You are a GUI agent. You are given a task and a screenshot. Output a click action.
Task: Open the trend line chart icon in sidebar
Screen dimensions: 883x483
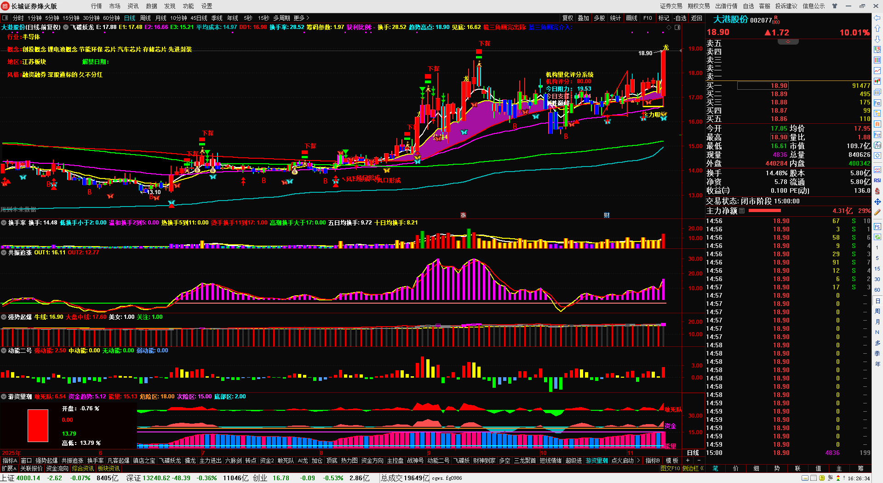pyautogui.click(x=877, y=71)
